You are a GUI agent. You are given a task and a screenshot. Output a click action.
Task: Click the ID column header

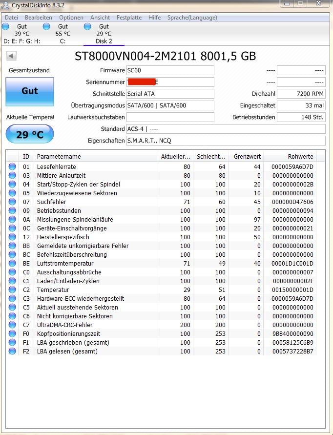(26, 156)
